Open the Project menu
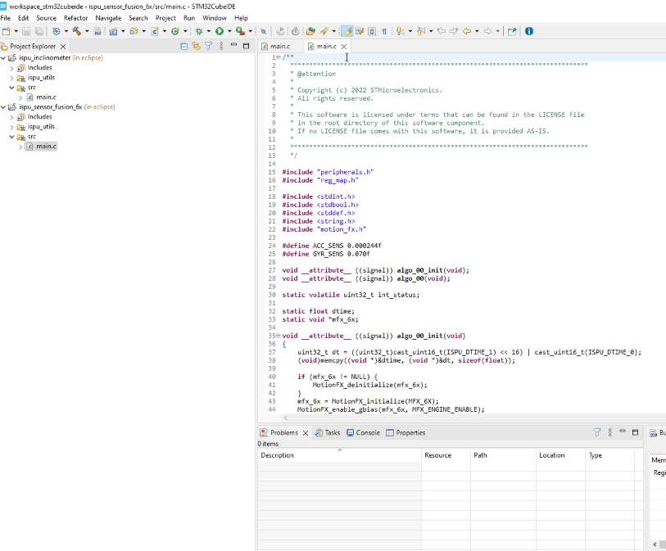The image size is (666, 551). tap(165, 18)
